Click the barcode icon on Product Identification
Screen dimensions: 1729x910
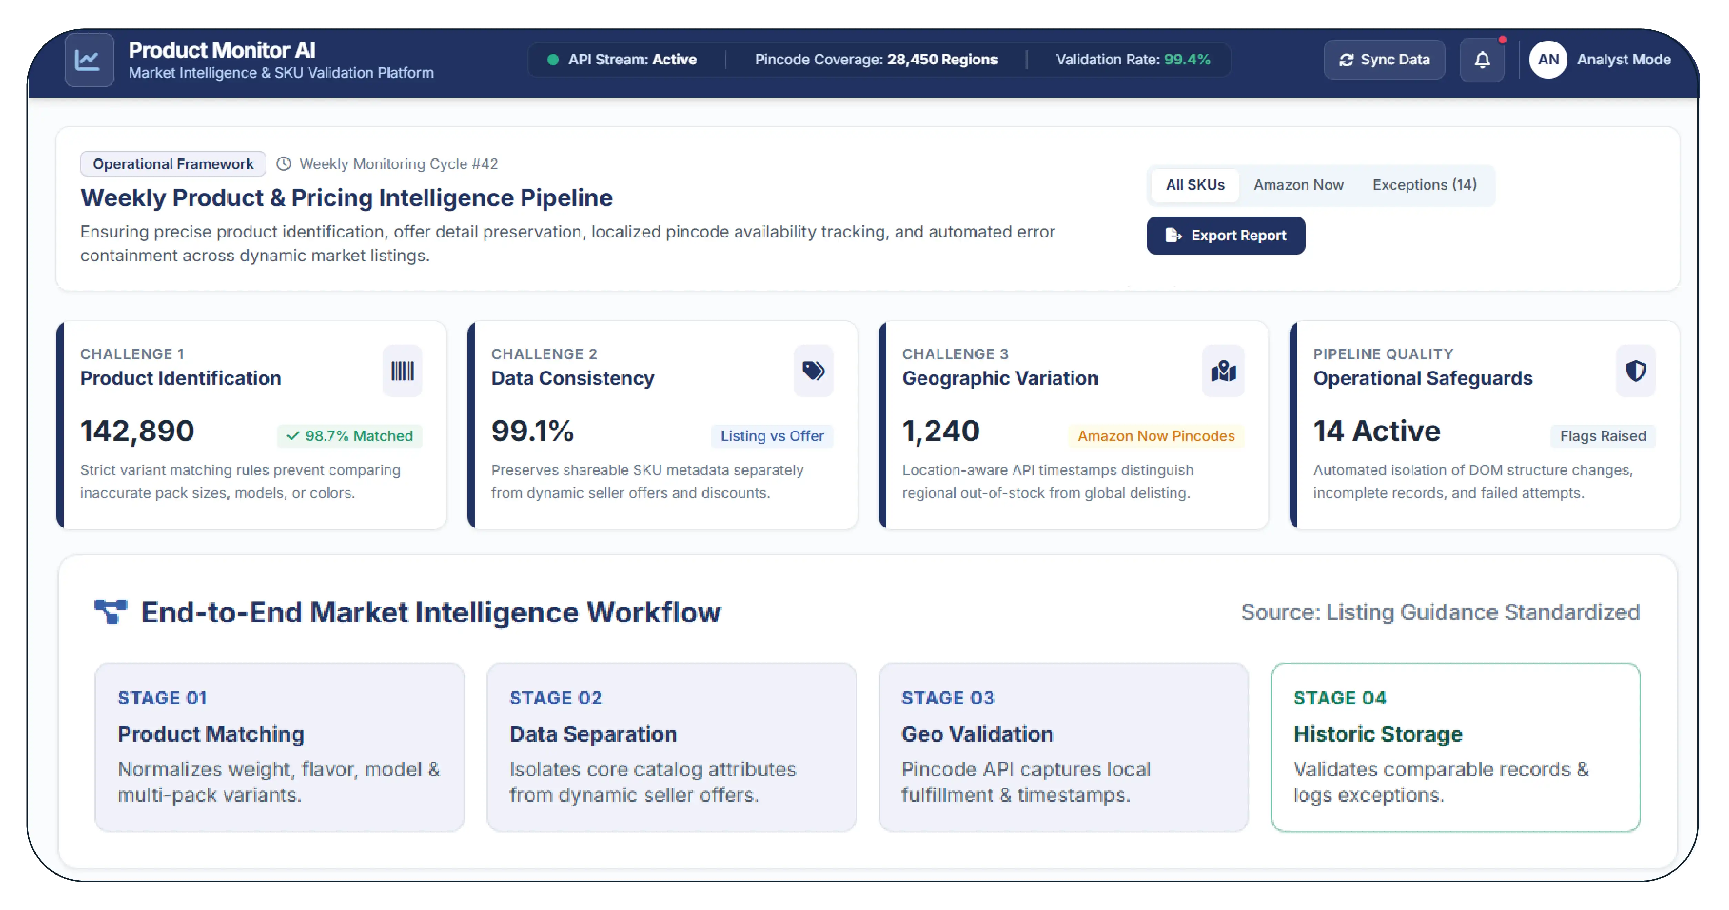[403, 371]
